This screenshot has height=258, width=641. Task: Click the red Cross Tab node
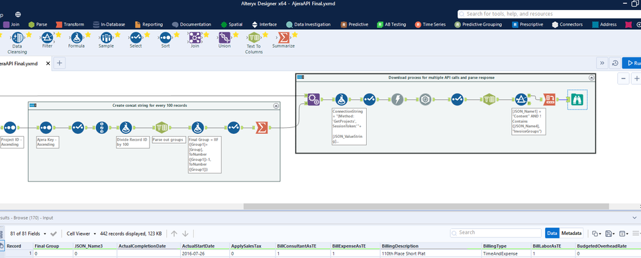tap(549, 100)
